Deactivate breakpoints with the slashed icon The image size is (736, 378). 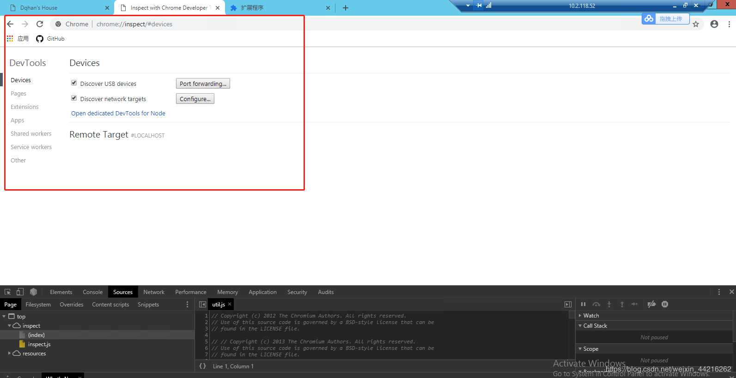tap(651, 304)
